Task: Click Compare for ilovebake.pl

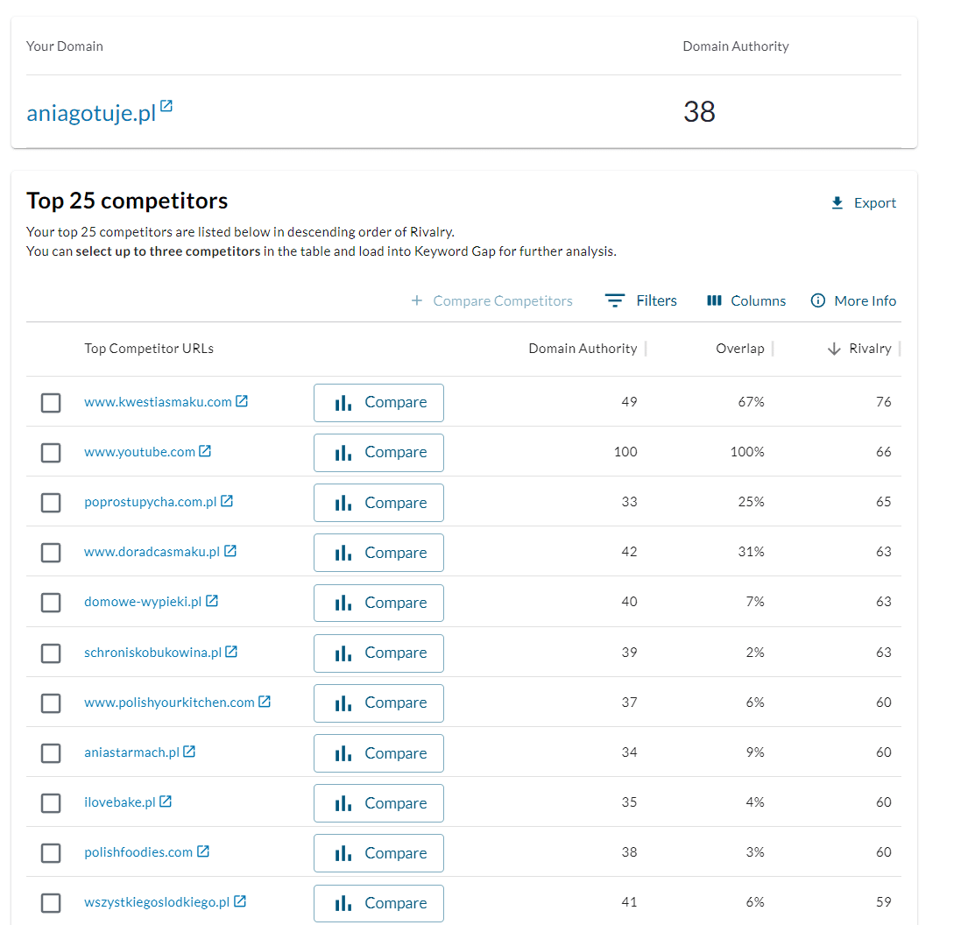Action: [378, 803]
